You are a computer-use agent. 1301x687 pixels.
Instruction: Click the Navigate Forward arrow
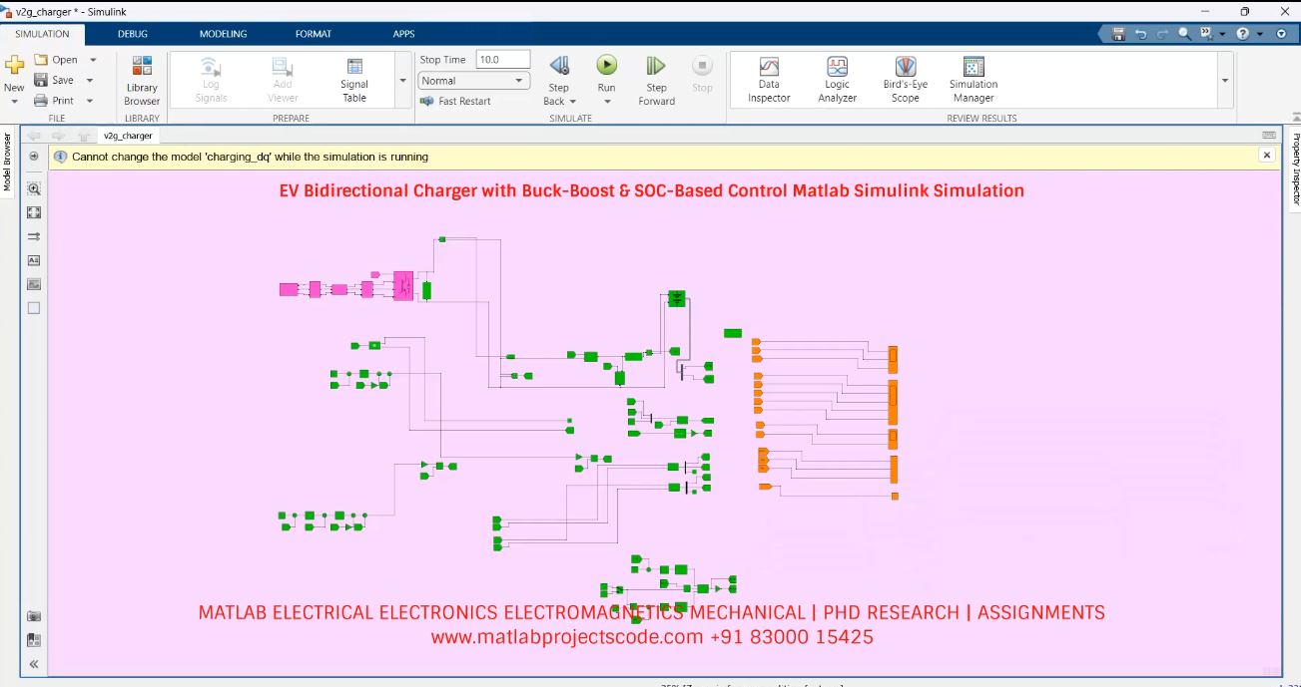click(x=58, y=136)
